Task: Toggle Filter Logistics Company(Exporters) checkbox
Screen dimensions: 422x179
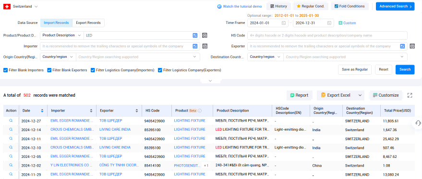Action: point(160,70)
